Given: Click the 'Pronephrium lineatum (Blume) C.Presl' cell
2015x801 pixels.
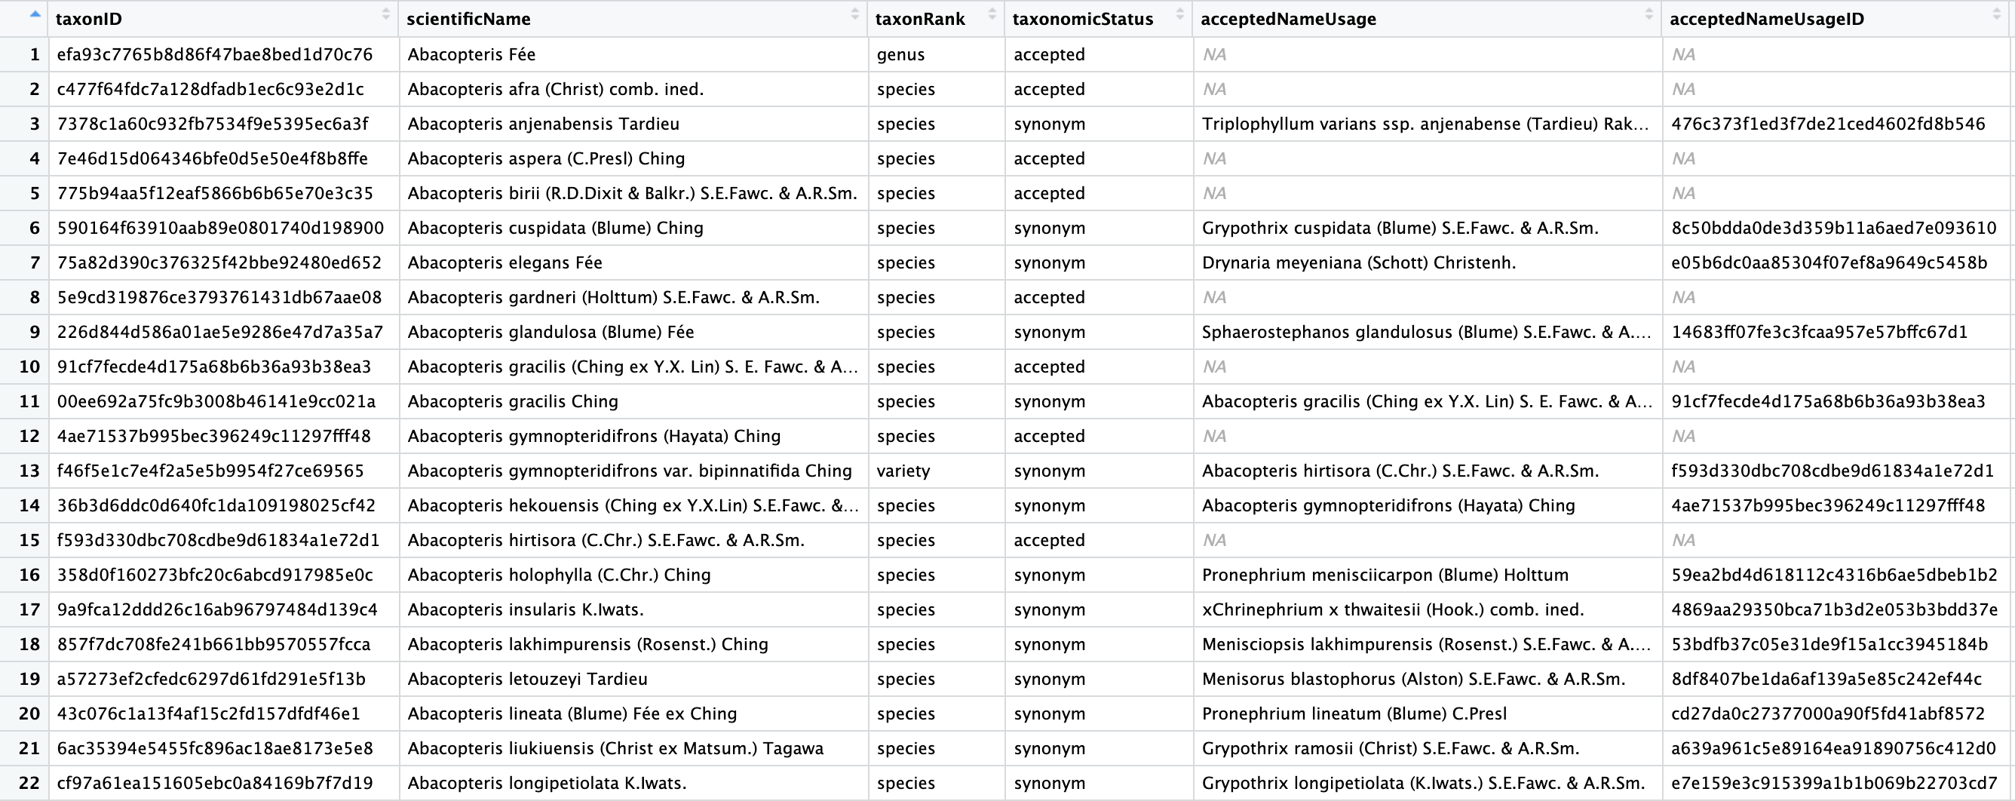Looking at the screenshot, I should click(x=1353, y=714).
